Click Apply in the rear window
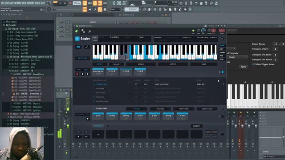 (x=244, y=67)
